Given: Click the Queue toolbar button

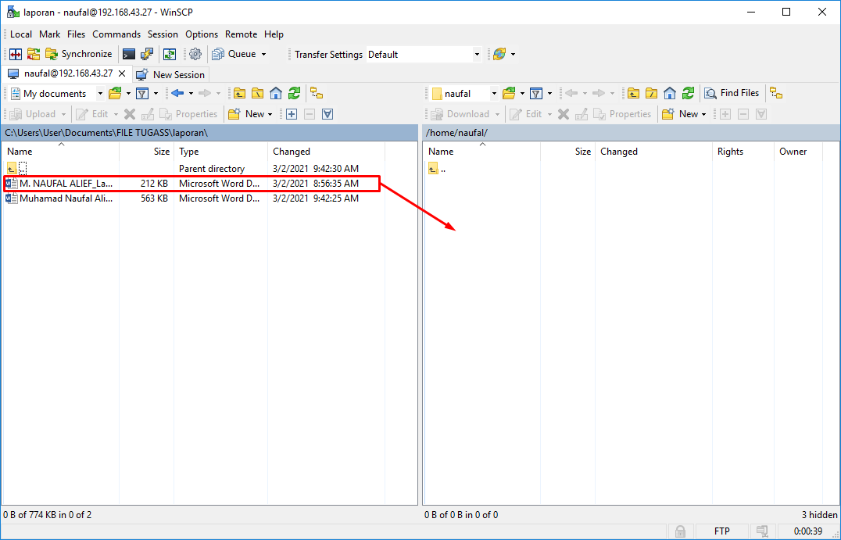Looking at the screenshot, I should point(234,54).
